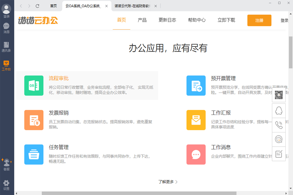Open 帮助中心 in the navigation bar

point(197,20)
